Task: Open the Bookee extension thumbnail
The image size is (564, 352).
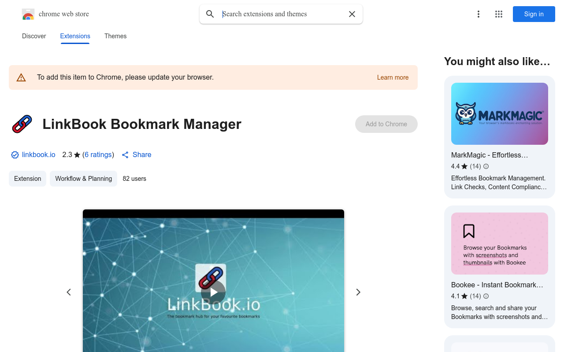Action: 500,243
